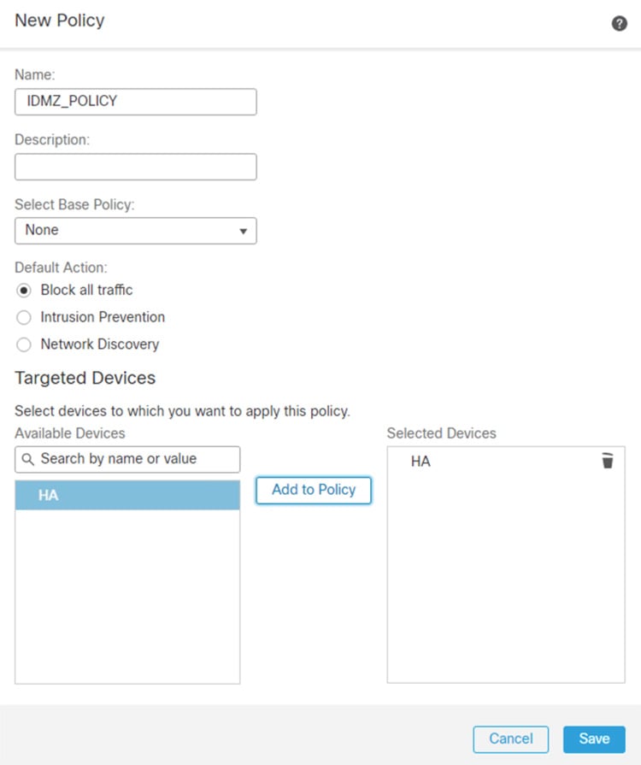Save the new policy
Viewport: 641px width, 765px height.
(594, 739)
